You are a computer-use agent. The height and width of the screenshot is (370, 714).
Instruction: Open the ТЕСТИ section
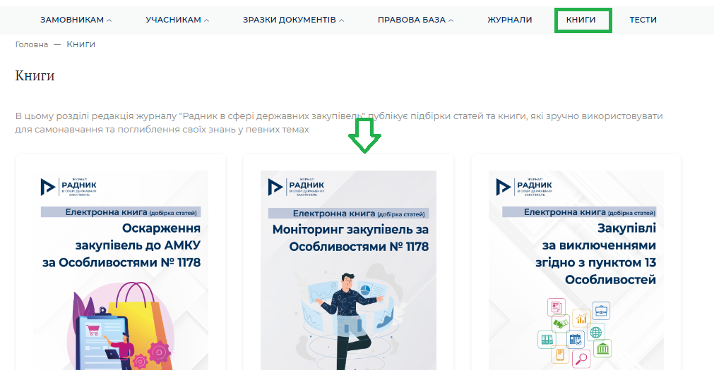pos(643,20)
